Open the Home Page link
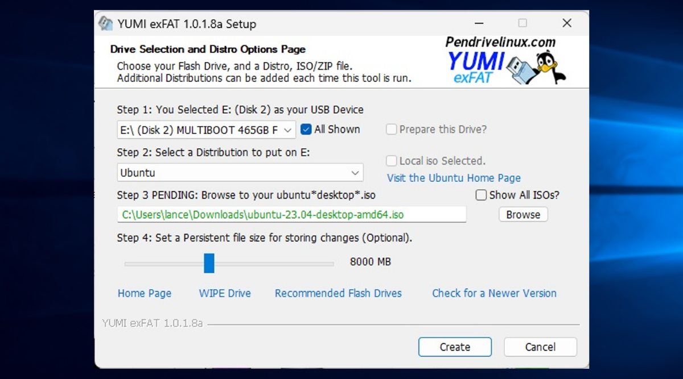This screenshot has width=683, height=379. point(145,293)
